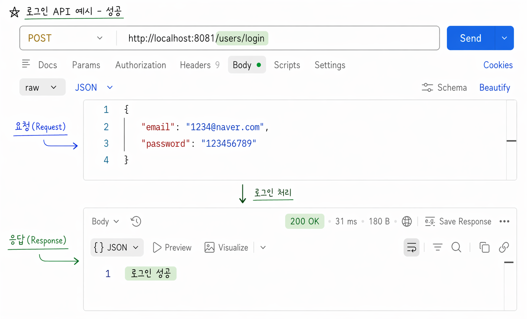The height and width of the screenshot is (319, 527).
Task: Click the Schema button
Action: click(444, 87)
